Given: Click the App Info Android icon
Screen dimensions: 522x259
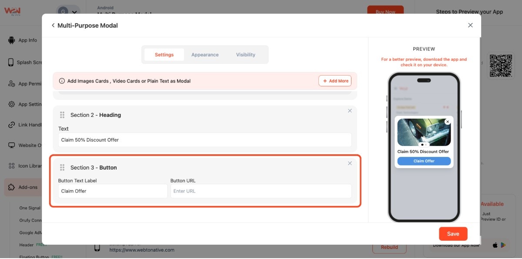Looking at the screenshot, I should 11,40.
